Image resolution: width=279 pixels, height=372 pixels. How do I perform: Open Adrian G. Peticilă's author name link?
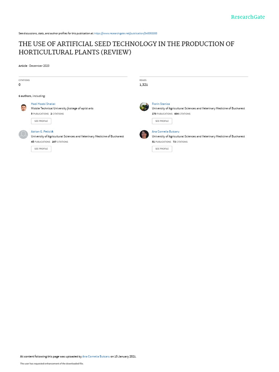(42, 132)
